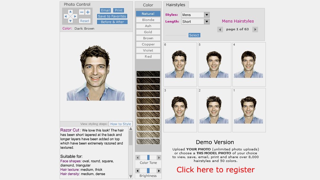Move photo right with the right arrow
This screenshot has width=320, height=180.
pyautogui.click(x=75, y=16)
